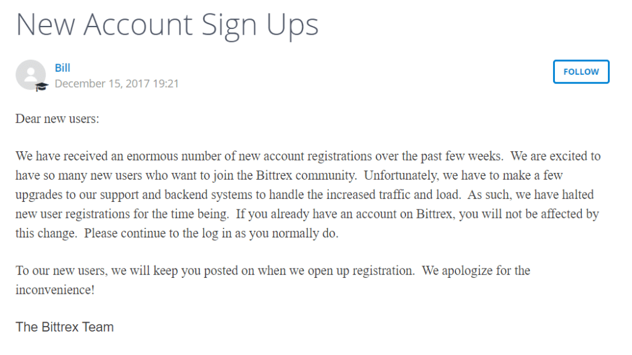Click 'We apologize for the' sentence text
Screen dimensions: 632x355
(476, 271)
